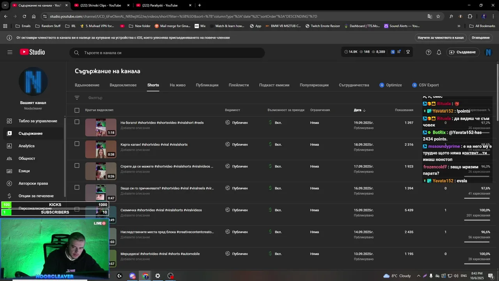Click the dollar monetization icon for Схемичка

pyautogui.click(x=270, y=210)
